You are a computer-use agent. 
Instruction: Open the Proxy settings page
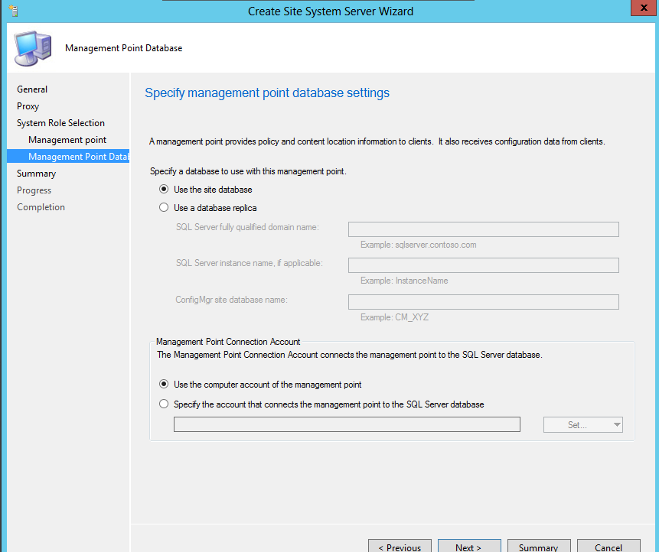point(28,106)
